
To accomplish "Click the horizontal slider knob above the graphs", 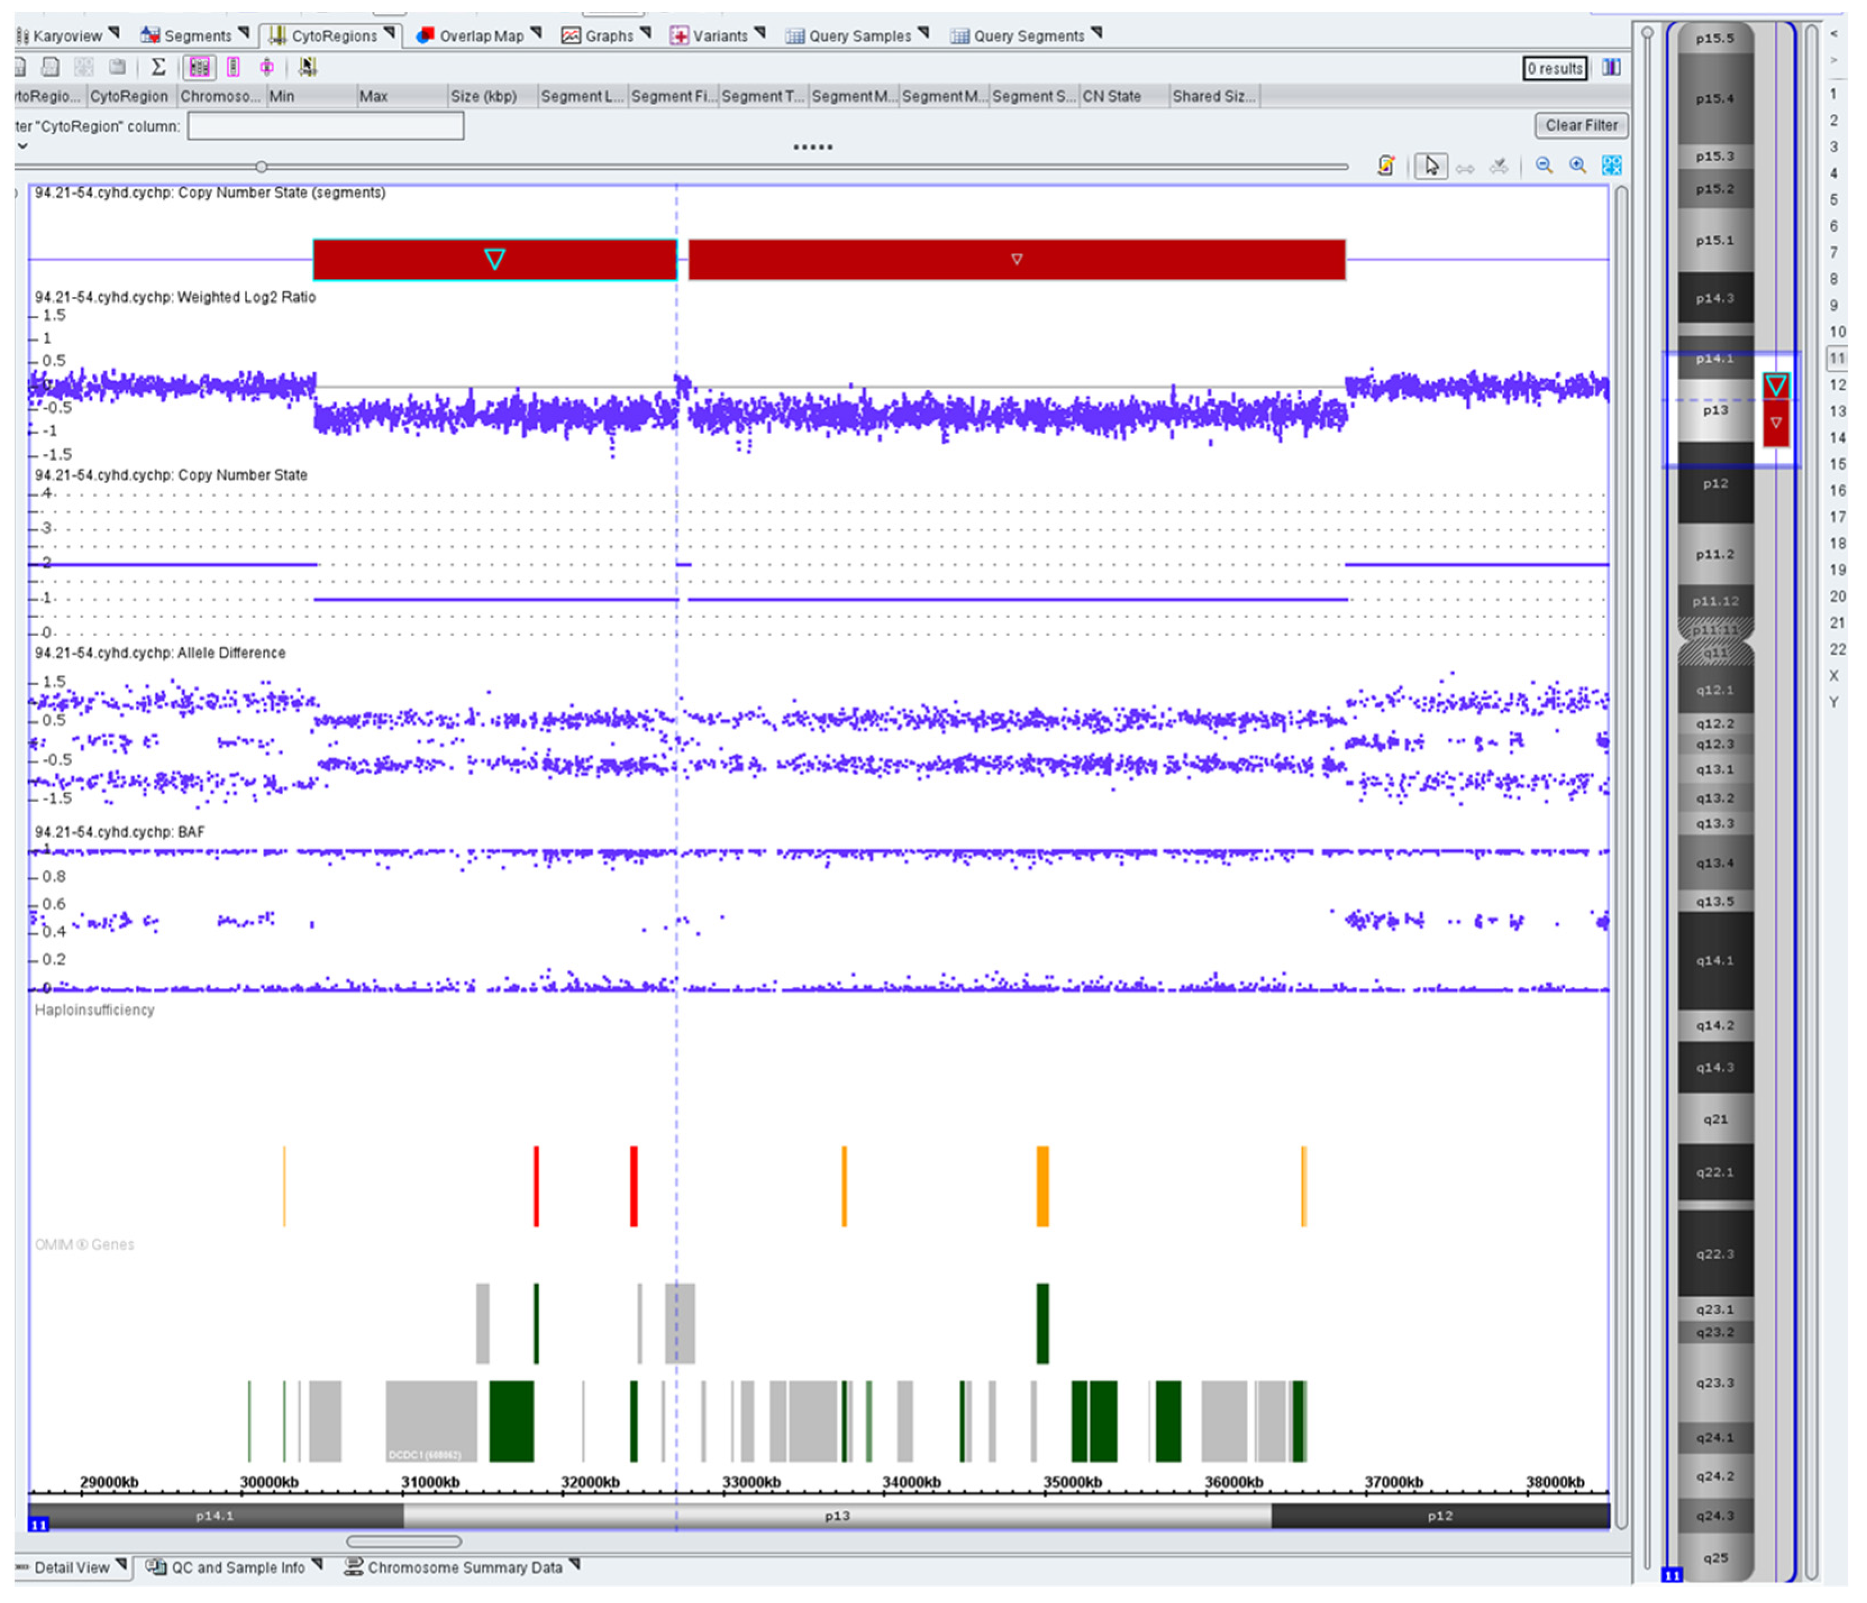I will click(261, 167).
